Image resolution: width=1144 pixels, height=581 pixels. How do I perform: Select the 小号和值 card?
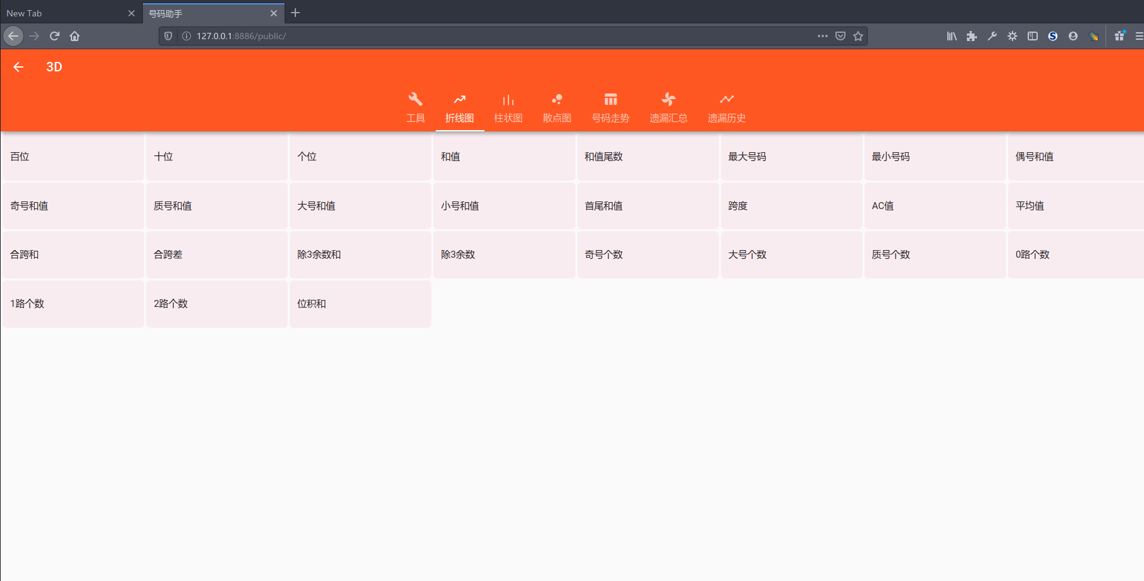click(504, 206)
